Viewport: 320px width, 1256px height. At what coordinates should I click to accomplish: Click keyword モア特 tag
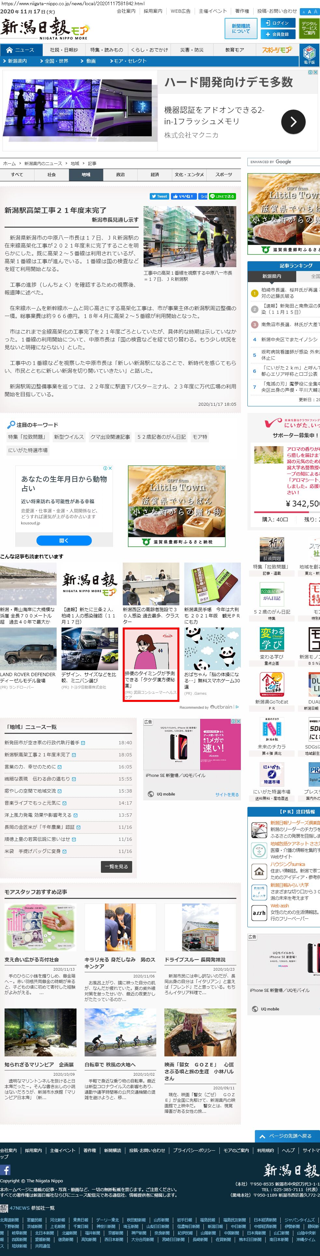(200, 437)
